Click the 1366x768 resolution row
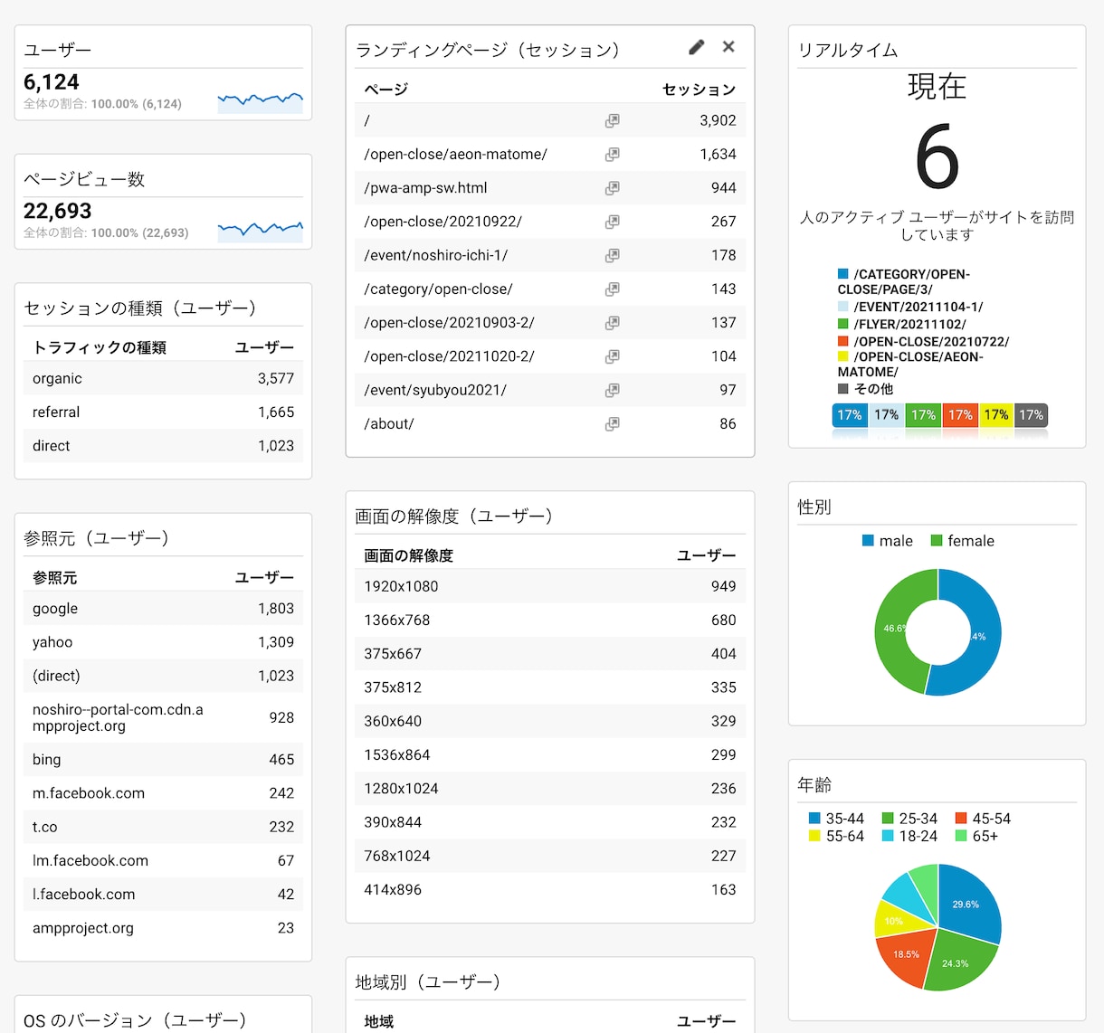1104x1033 pixels. 550,621
